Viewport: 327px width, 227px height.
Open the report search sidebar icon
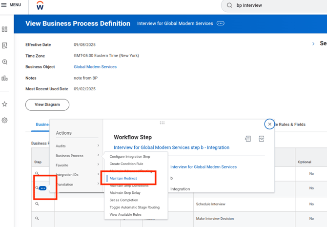4,45
